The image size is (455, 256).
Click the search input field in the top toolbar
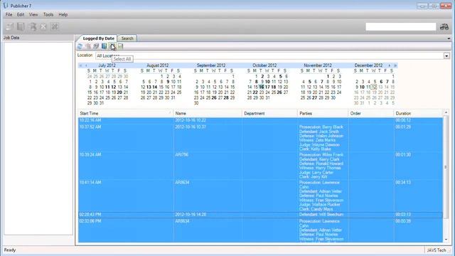click(x=401, y=27)
